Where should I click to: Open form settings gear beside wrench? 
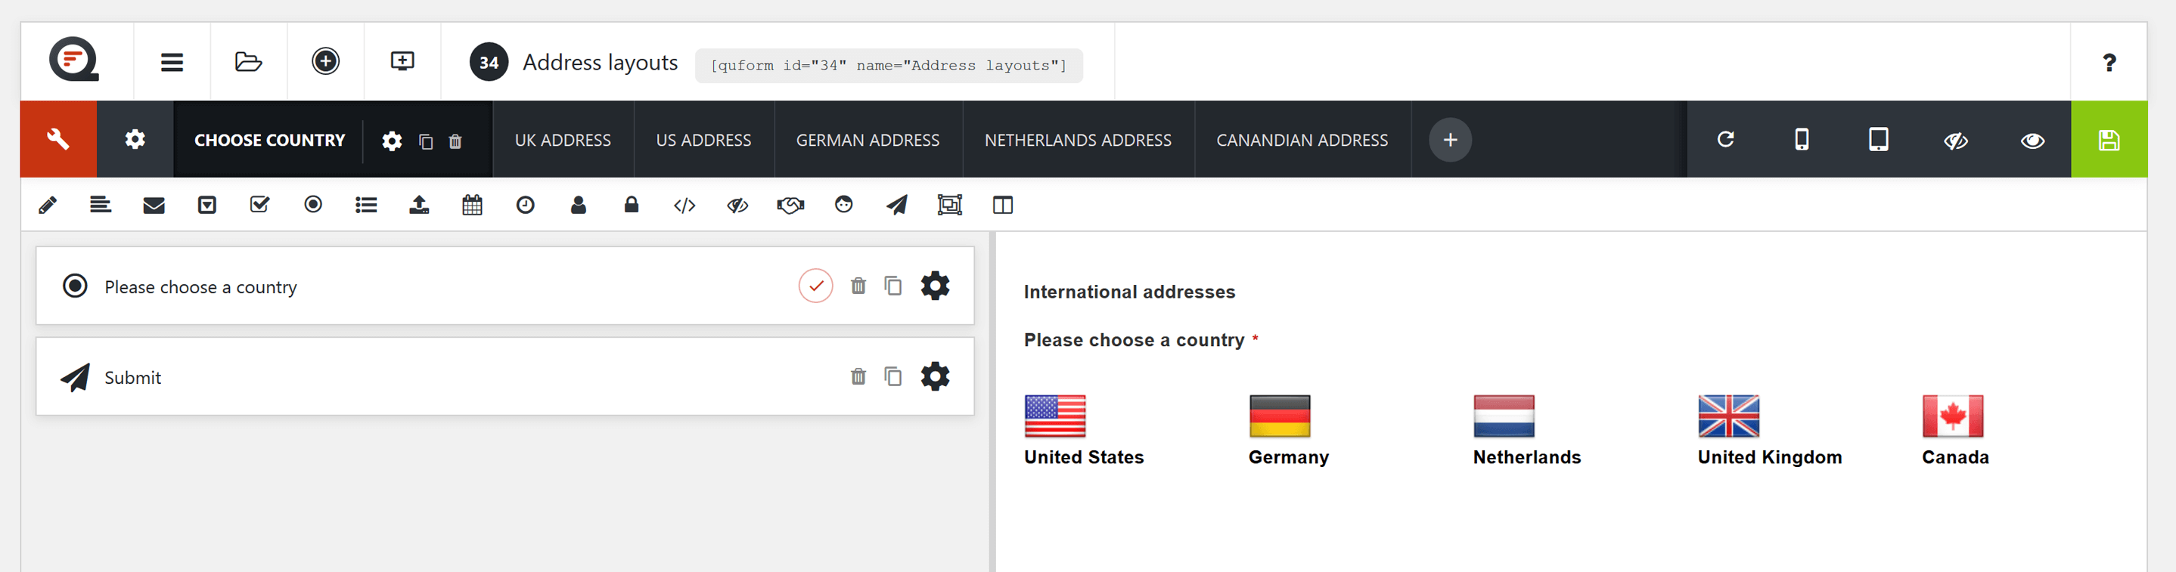[135, 139]
